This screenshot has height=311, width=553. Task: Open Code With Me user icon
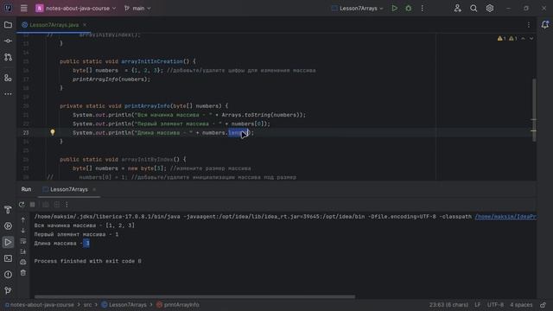tap(457, 8)
